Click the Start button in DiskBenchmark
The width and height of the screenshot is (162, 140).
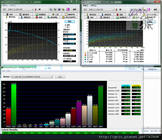[60, 77]
